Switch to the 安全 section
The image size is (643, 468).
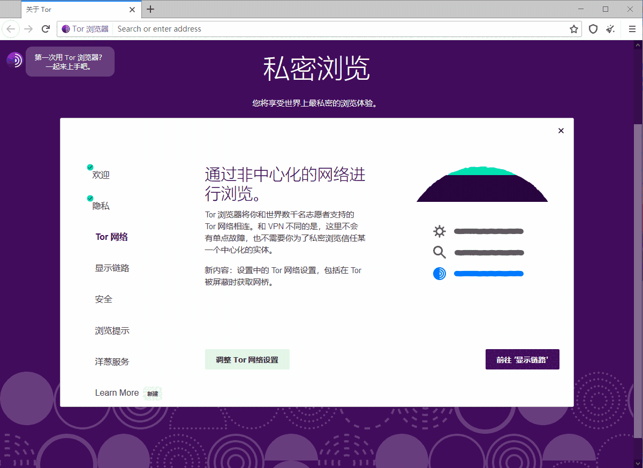click(x=104, y=299)
